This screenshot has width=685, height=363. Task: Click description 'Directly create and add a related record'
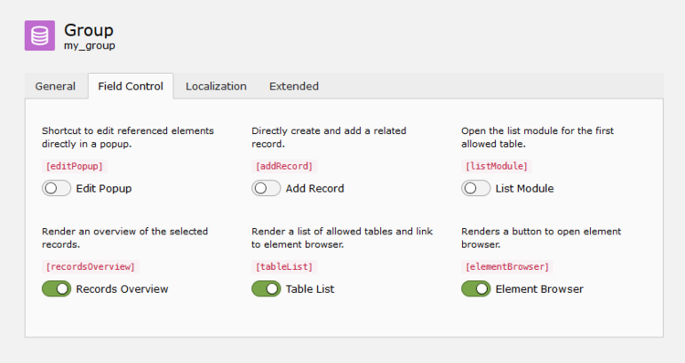click(329, 138)
